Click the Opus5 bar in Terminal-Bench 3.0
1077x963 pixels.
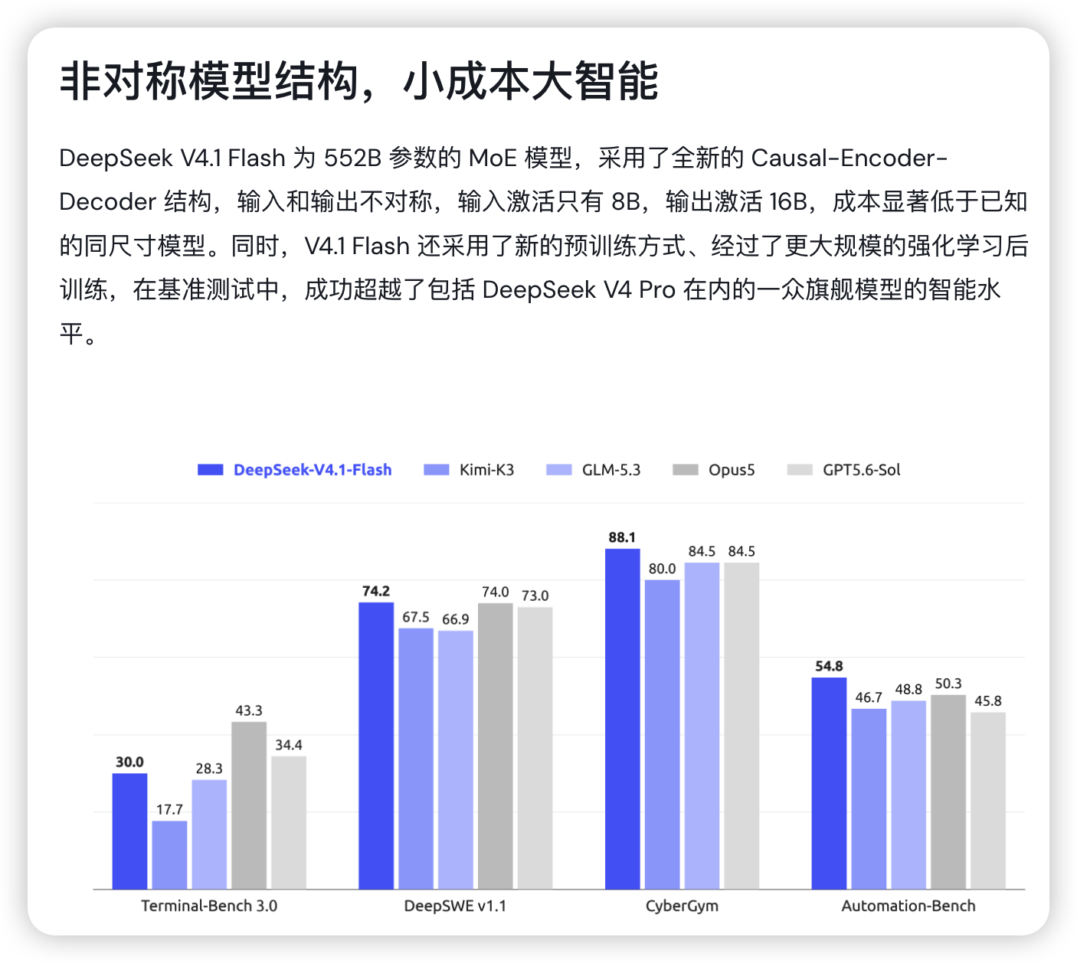coord(249,805)
